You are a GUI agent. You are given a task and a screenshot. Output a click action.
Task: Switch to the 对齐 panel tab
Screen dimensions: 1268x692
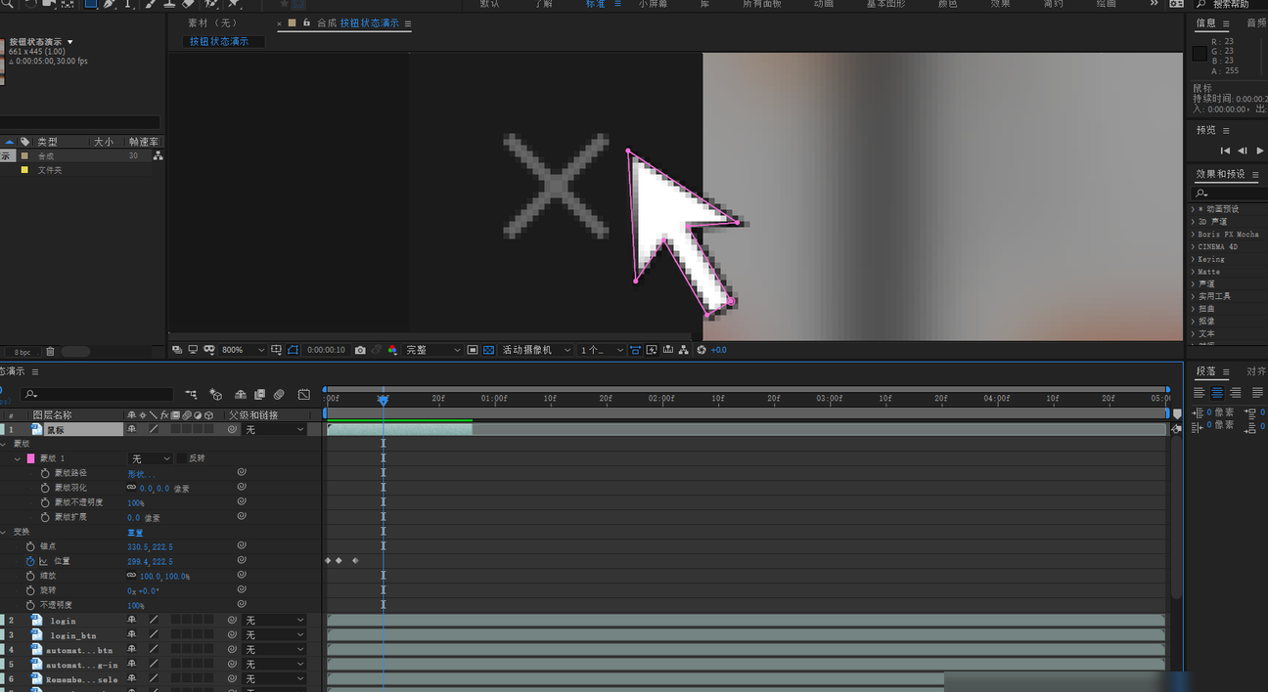(x=1256, y=371)
